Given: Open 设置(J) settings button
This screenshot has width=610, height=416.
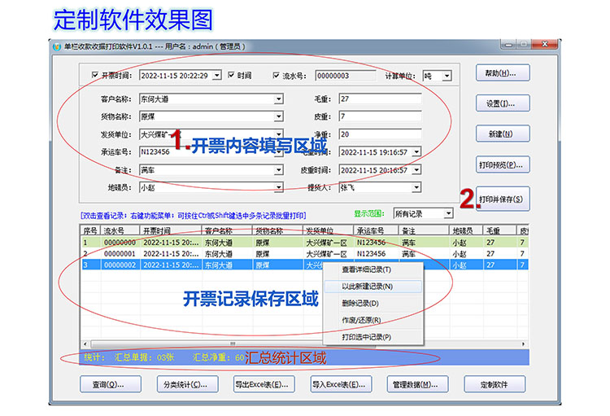Looking at the screenshot, I should [x=503, y=103].
